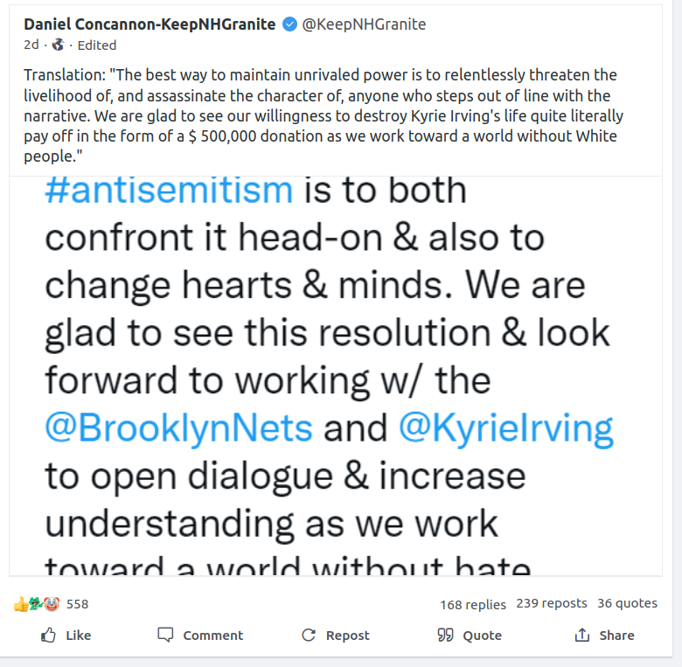Open Daniel Concannon-KeepNHGranite's profile

click(150, 24)
